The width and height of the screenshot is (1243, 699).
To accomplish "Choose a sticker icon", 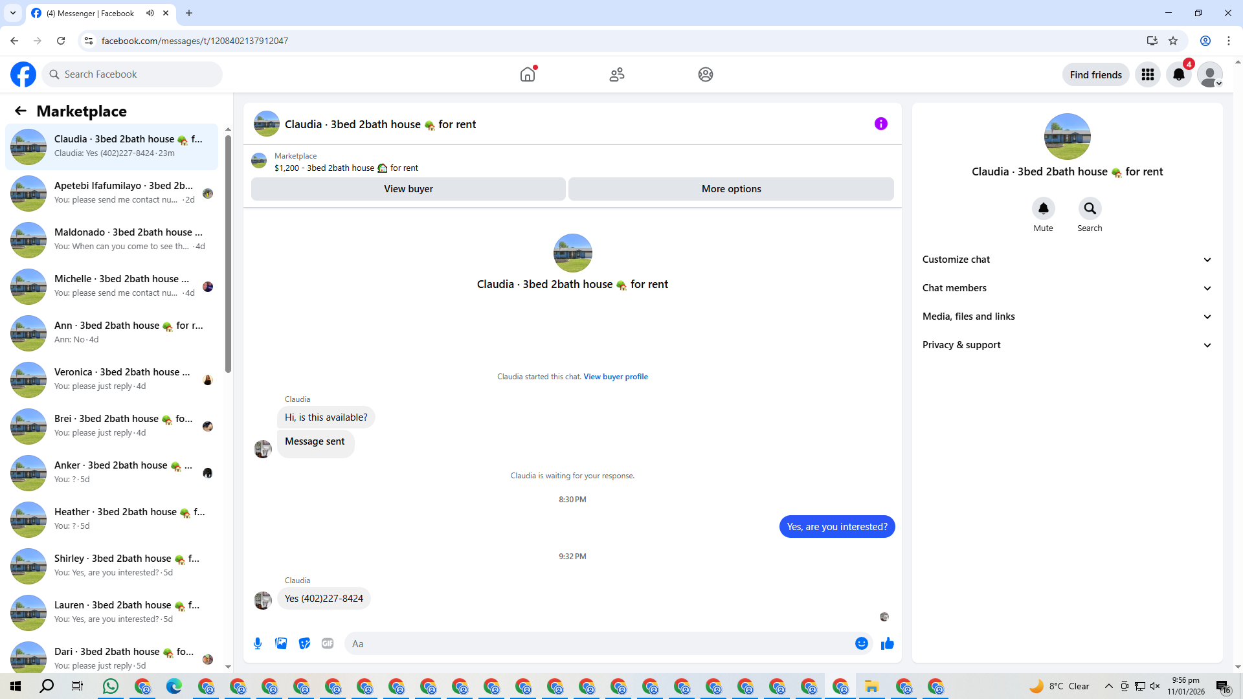I will [x=304, y=643].
